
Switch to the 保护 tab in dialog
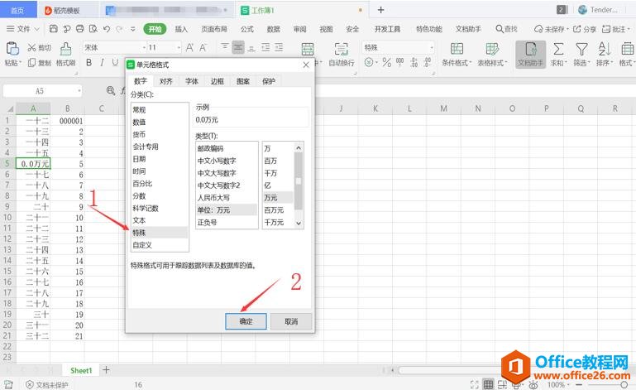point(269,81)
